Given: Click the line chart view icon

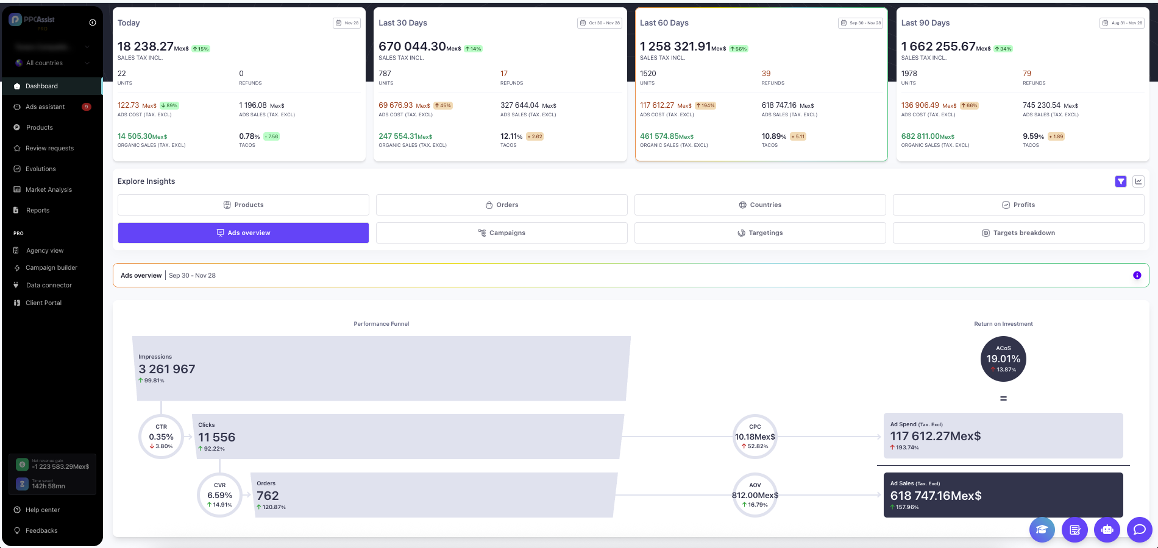Looking at the screenshot, I should (x=1138, y=181).
